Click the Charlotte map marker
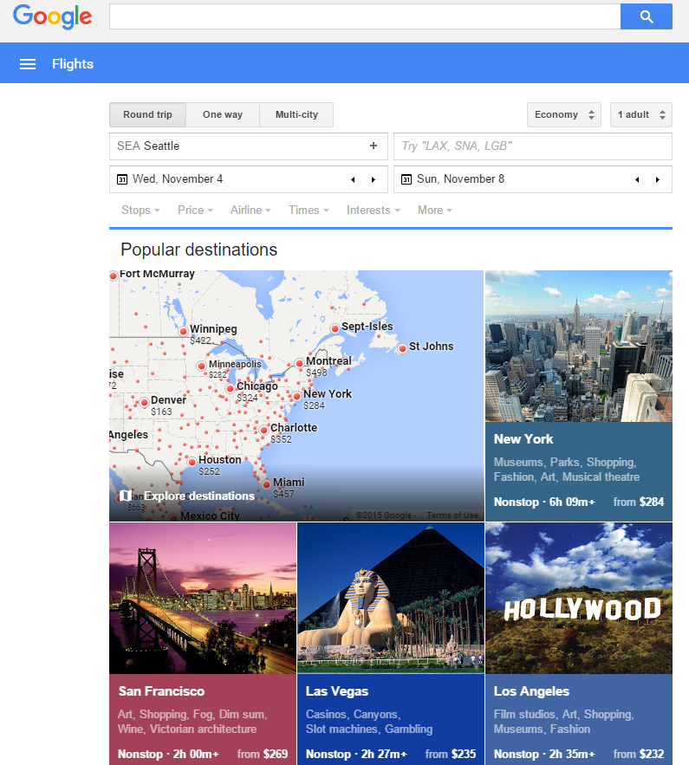The image size is (689, 765). pos(263,430)
